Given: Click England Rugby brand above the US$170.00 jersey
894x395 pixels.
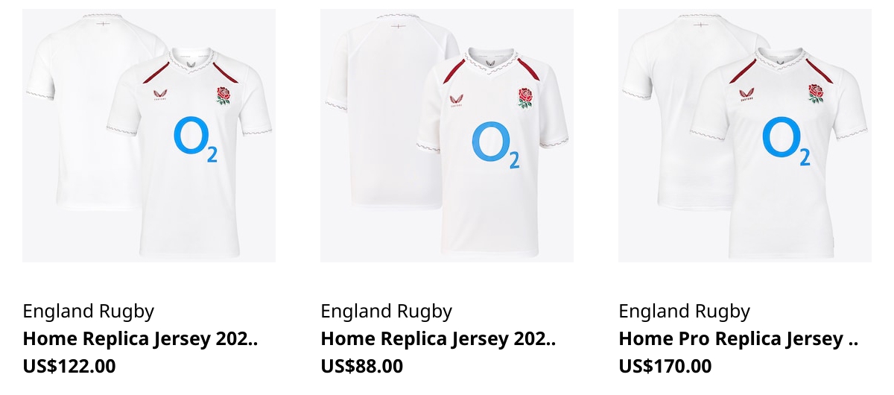Looking at the screenshot, I should tap(685, 312).
